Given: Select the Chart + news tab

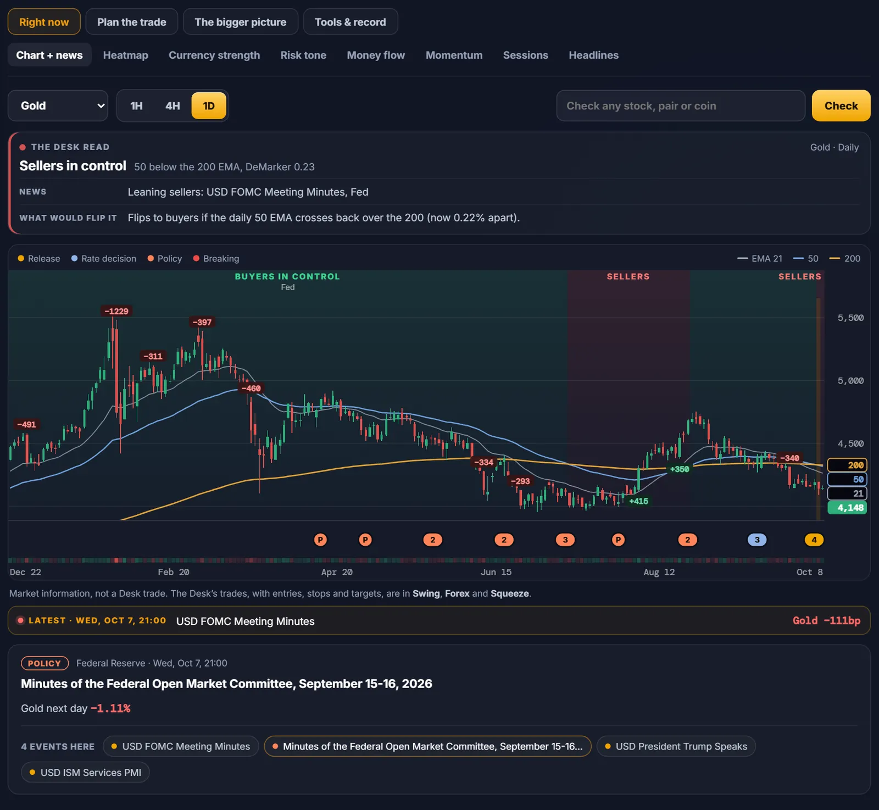Looking at the screenshot, I should (x=49, y=55).
